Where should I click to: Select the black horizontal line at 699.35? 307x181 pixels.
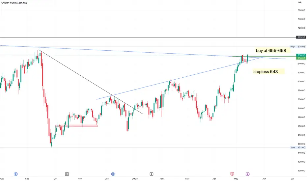pos(148,37)
